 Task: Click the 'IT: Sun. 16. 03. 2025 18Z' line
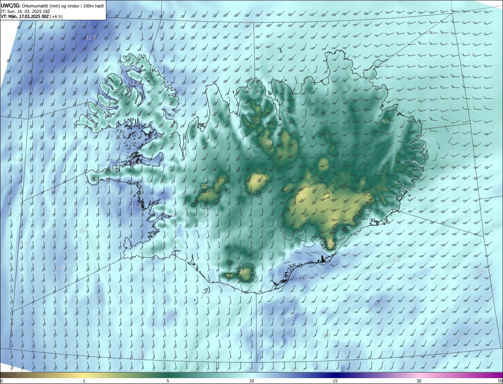pyautogui.click(x=25, y=11)
